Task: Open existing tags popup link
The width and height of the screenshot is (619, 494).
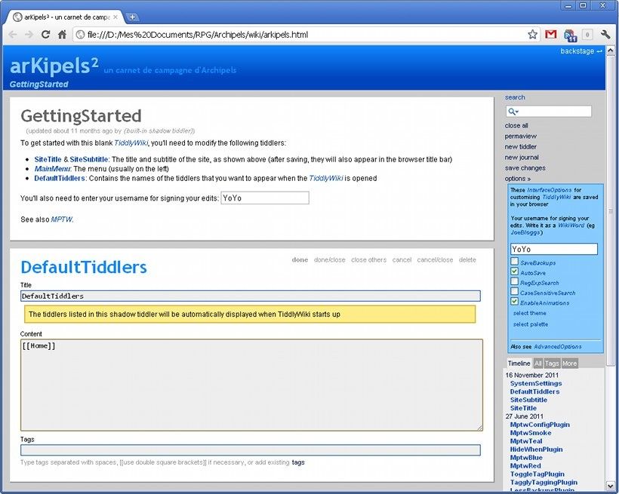Action: (298, 462)
